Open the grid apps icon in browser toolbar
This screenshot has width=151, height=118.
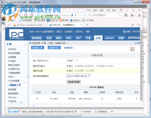tap(126, 15)
